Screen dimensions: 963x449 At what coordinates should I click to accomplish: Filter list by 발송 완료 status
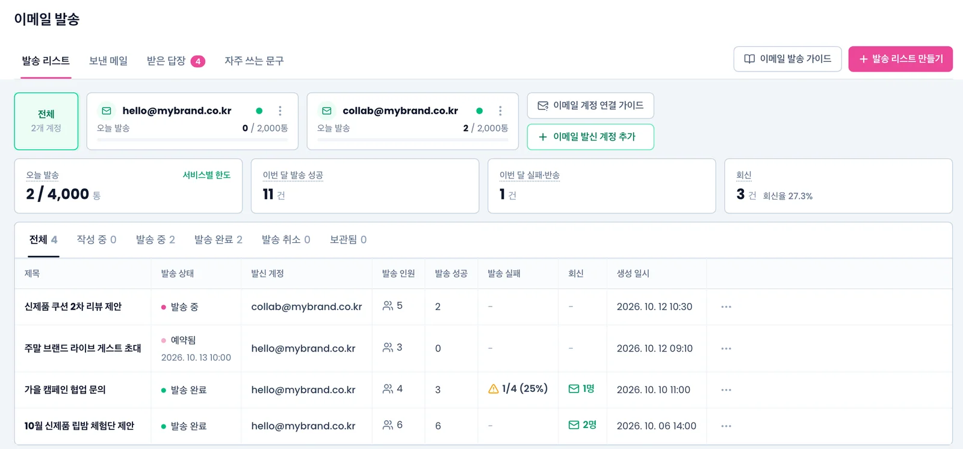tap(218, 239)
